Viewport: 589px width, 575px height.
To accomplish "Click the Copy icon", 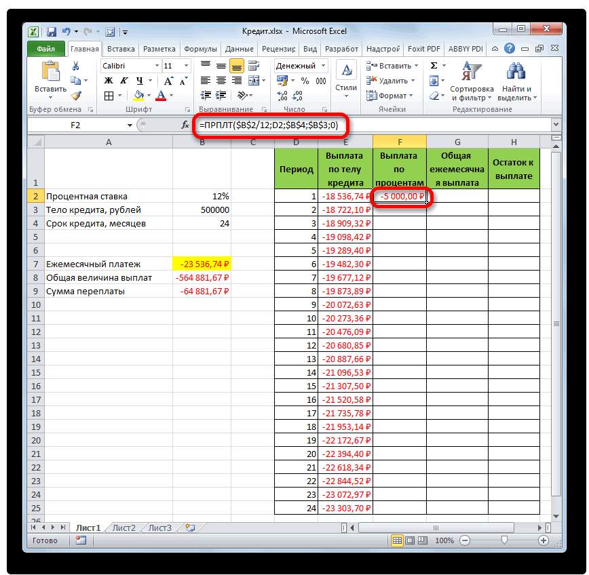I will (75, 80).
